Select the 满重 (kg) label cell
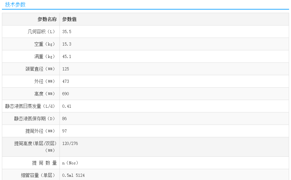This screenshot has width=291, height=180. coord(44,56)
